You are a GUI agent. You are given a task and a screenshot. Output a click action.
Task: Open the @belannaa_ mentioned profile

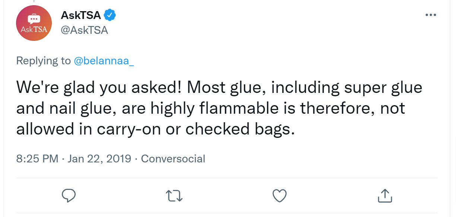pos(104,61)
